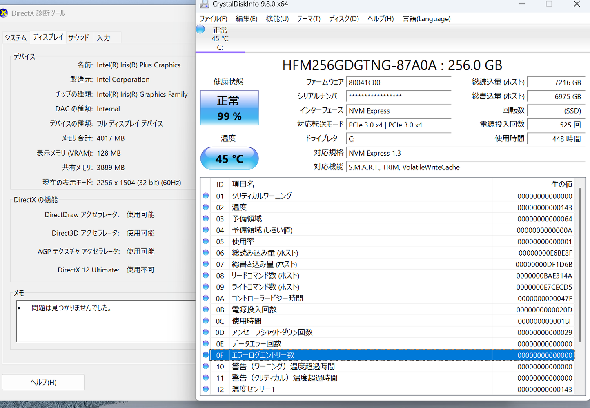Click status orb for 予備領域 (しきい値) row

pos(206,230)
